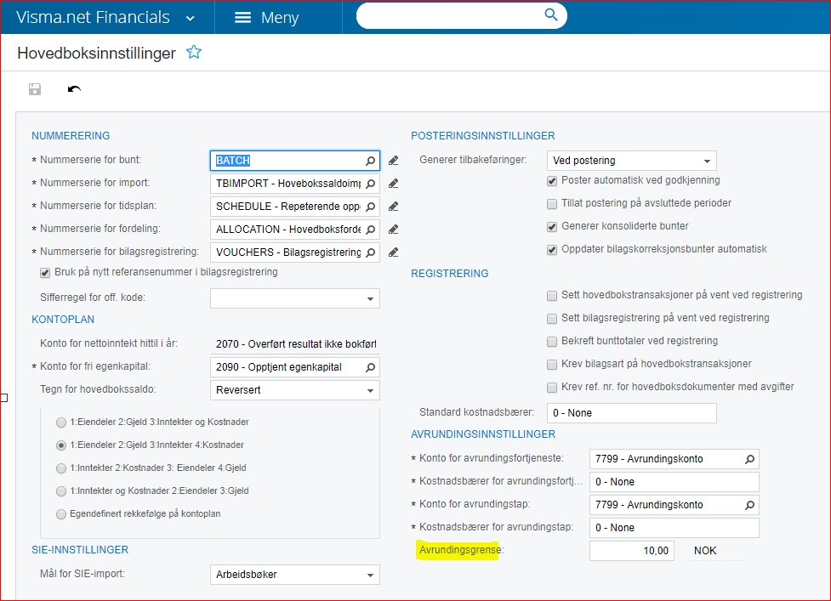
Task: Uncheck Poster automatisk ved godkjenning
Action: click(552, 180)
